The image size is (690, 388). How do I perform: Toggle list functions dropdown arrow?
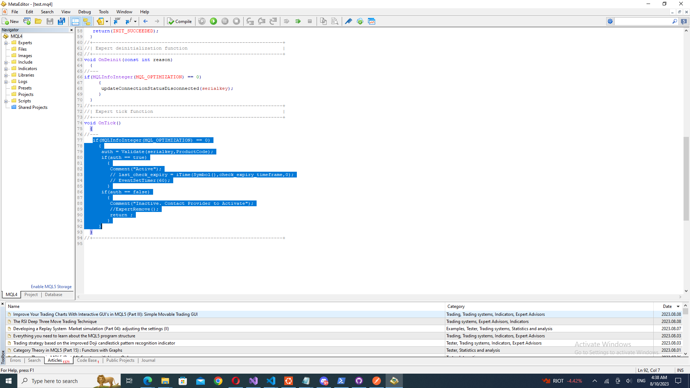(x=135, y=22)
